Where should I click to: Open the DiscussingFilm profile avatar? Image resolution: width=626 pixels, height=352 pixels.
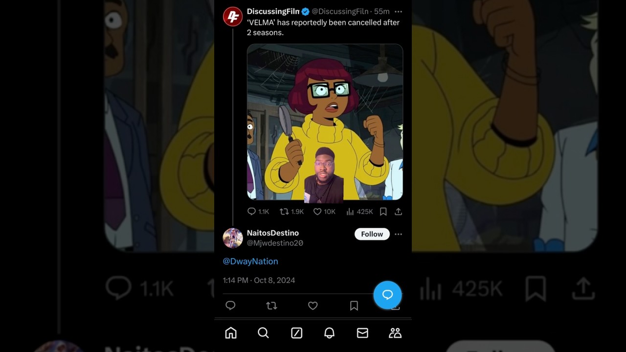pyautogui.click(x=233, y=17)
